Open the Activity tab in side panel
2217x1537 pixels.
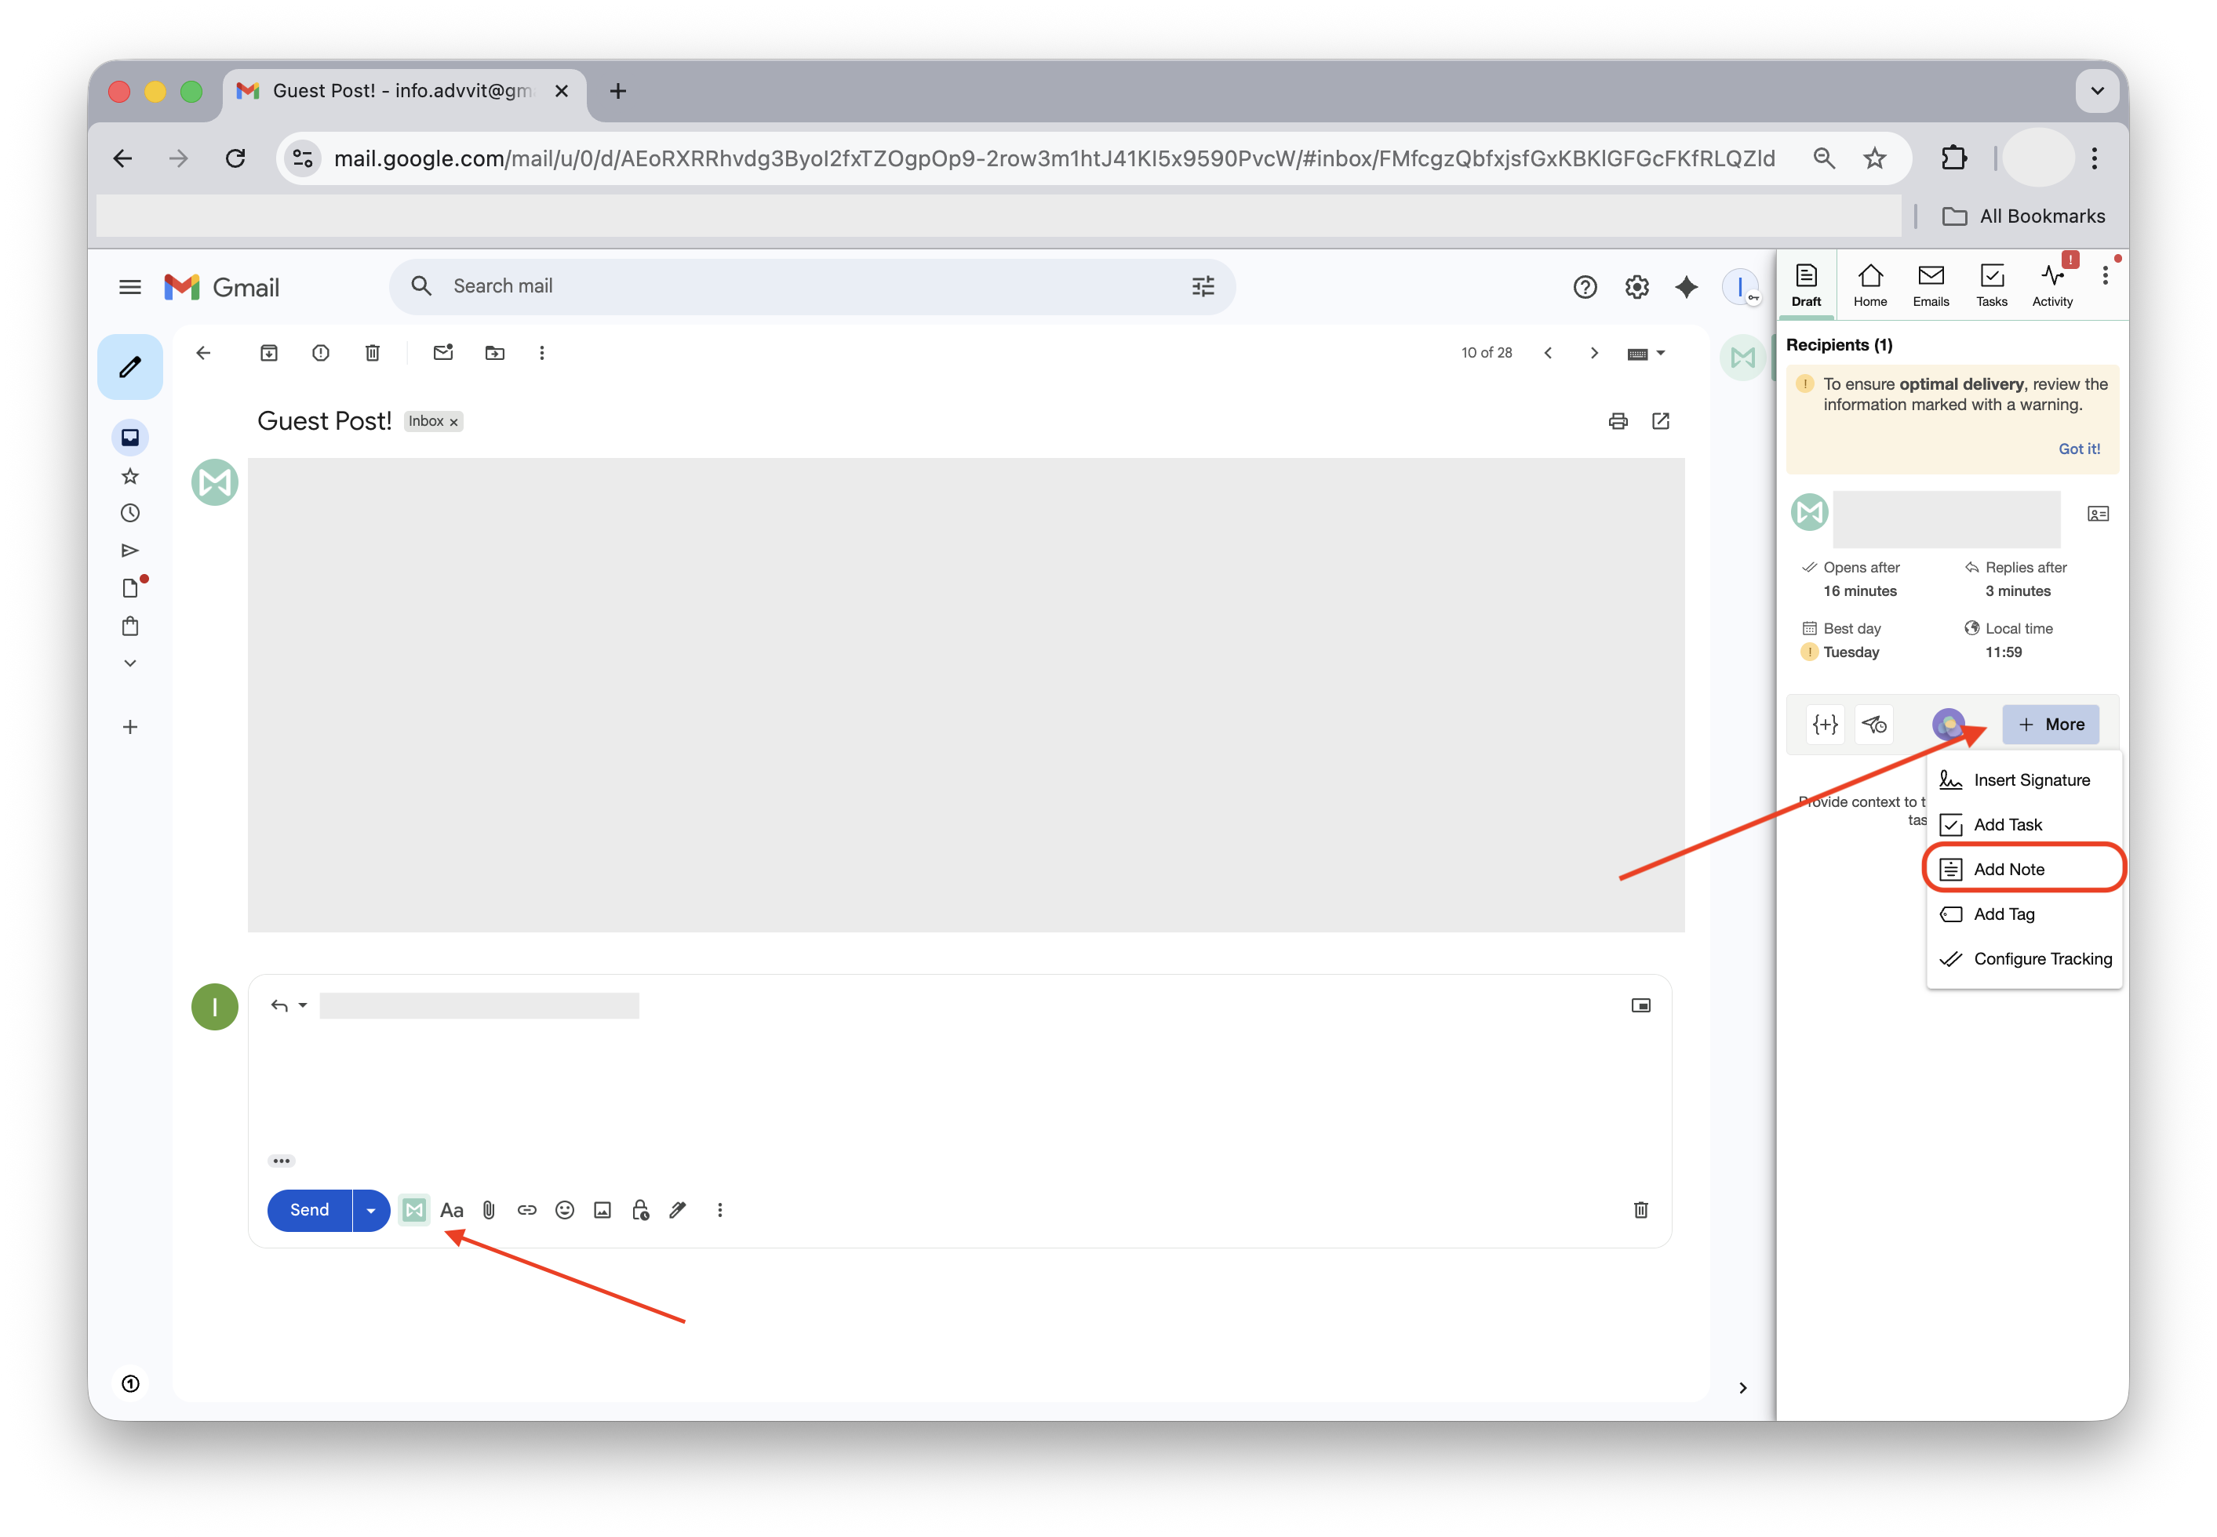tap(2053, 286)
